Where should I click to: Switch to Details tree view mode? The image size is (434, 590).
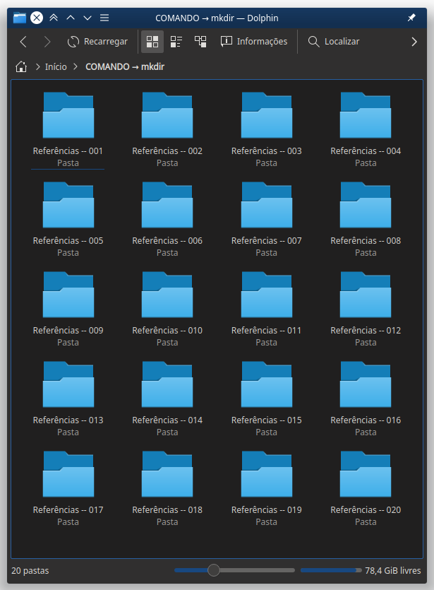point(200,42)
